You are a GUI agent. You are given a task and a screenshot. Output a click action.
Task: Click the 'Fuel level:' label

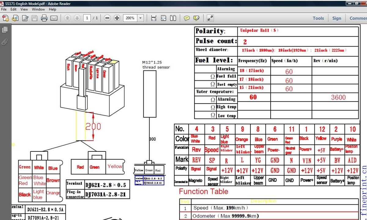214,60
